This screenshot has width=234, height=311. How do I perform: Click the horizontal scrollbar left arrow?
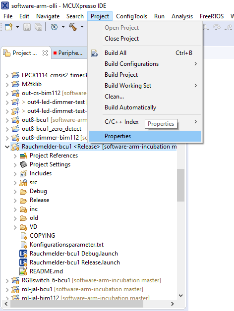pyautogui.click(x=6, y=304)
